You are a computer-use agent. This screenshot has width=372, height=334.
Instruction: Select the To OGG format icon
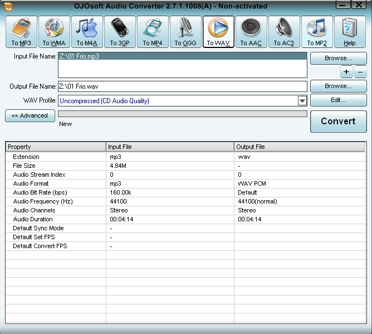point(185,32)
